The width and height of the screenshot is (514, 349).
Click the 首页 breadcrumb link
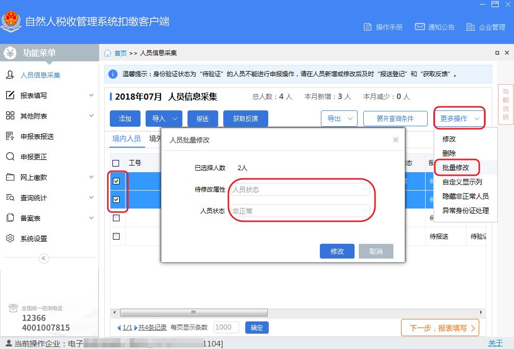[x=120, y=53]
